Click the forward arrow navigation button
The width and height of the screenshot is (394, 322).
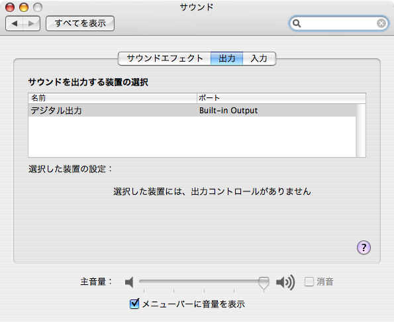(31, 23)
